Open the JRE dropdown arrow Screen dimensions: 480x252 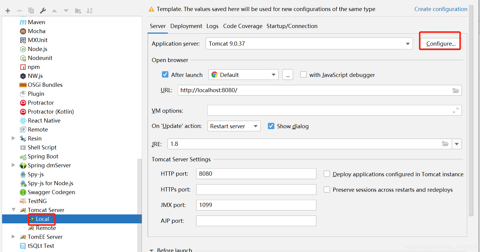(457, 144)
